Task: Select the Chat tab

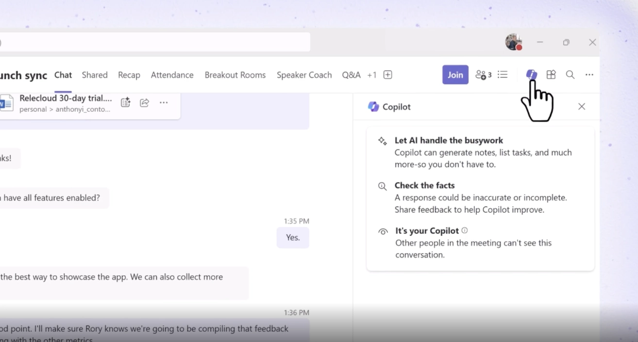Action: point(63,75)
